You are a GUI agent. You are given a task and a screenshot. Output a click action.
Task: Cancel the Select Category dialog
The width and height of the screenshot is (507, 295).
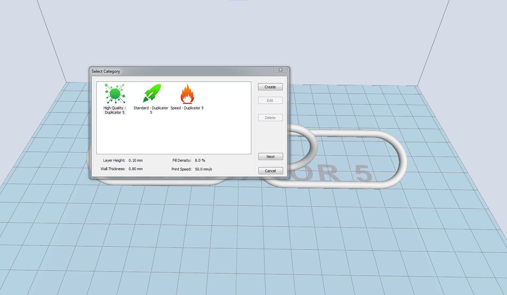coord(271,171)
